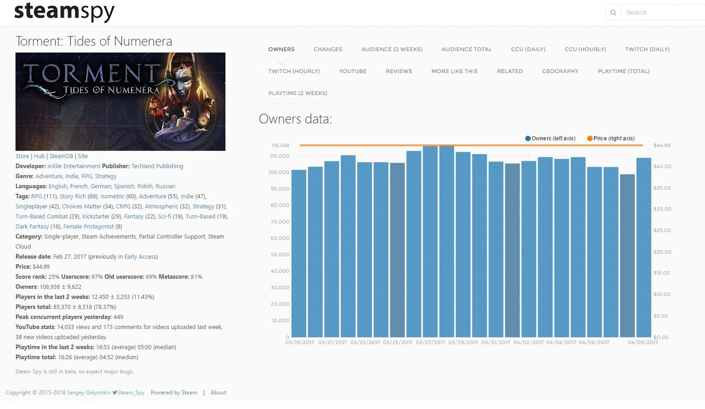Open the Powered by Steam link
Viewport: 705px width, 409px height.
tap(174, 393)
